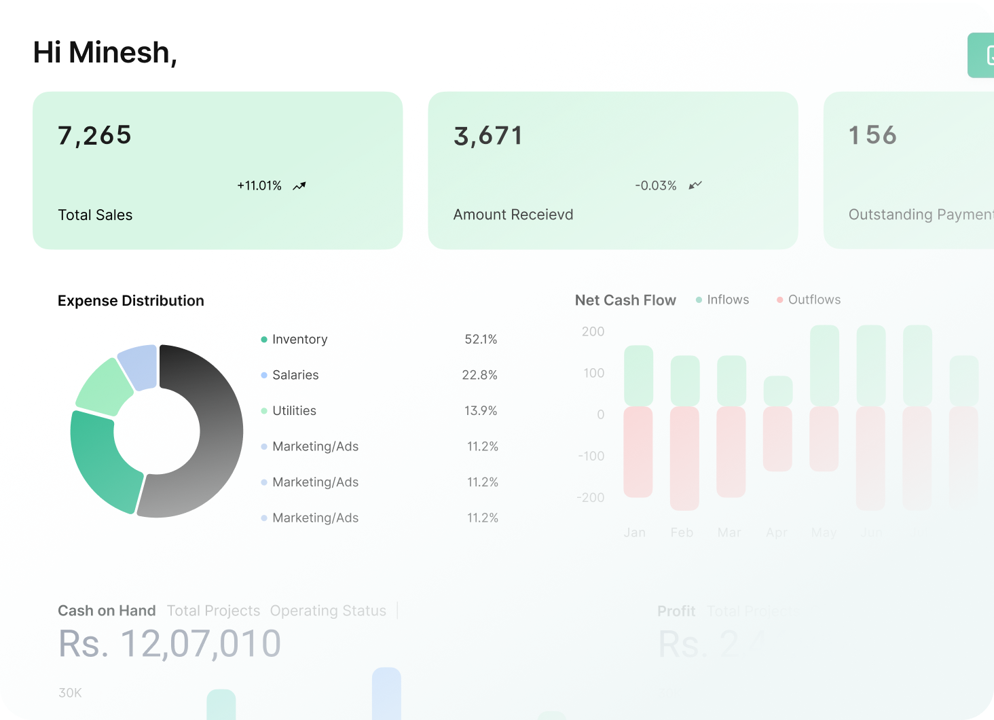
Task: Open the Amount Receievd card
Action: click(x=612, y=170)
